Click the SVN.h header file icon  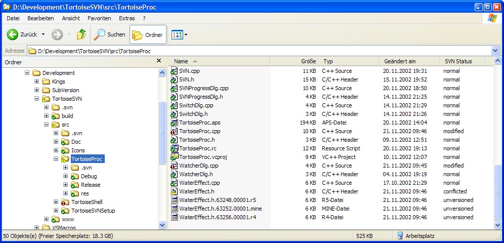coord(174,79)
